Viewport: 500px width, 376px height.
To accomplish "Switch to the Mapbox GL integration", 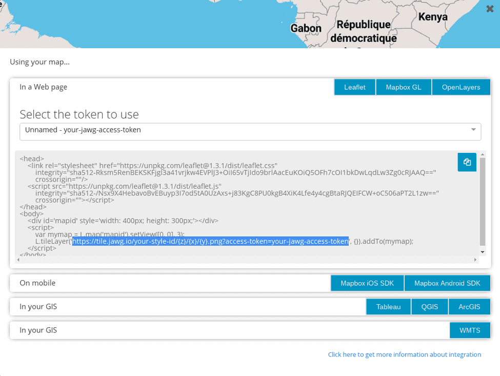I will 404,87.
